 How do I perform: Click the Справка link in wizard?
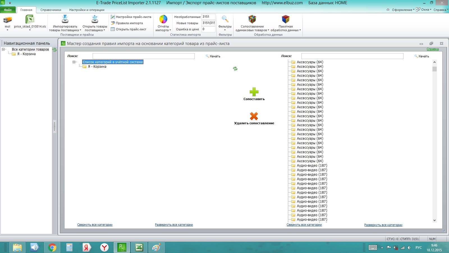coord(433,49)
